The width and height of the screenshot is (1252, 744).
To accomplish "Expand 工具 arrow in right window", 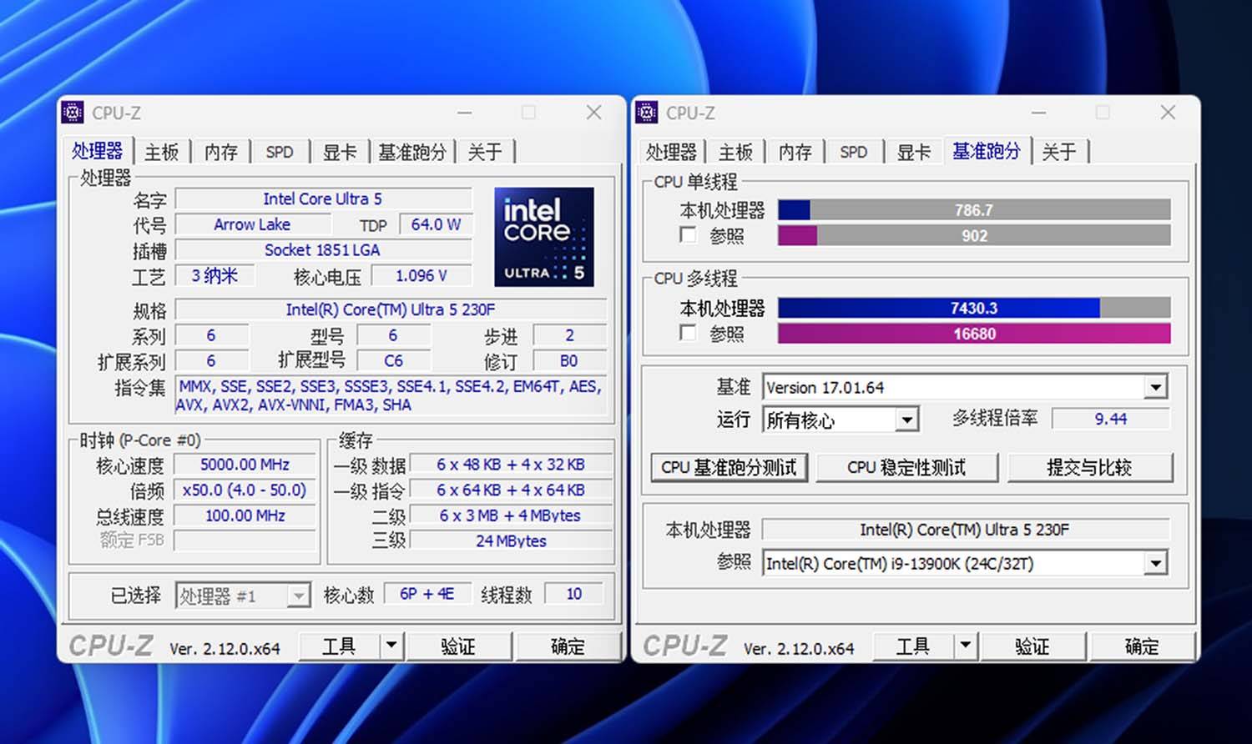I will click(x=966, y=646).
